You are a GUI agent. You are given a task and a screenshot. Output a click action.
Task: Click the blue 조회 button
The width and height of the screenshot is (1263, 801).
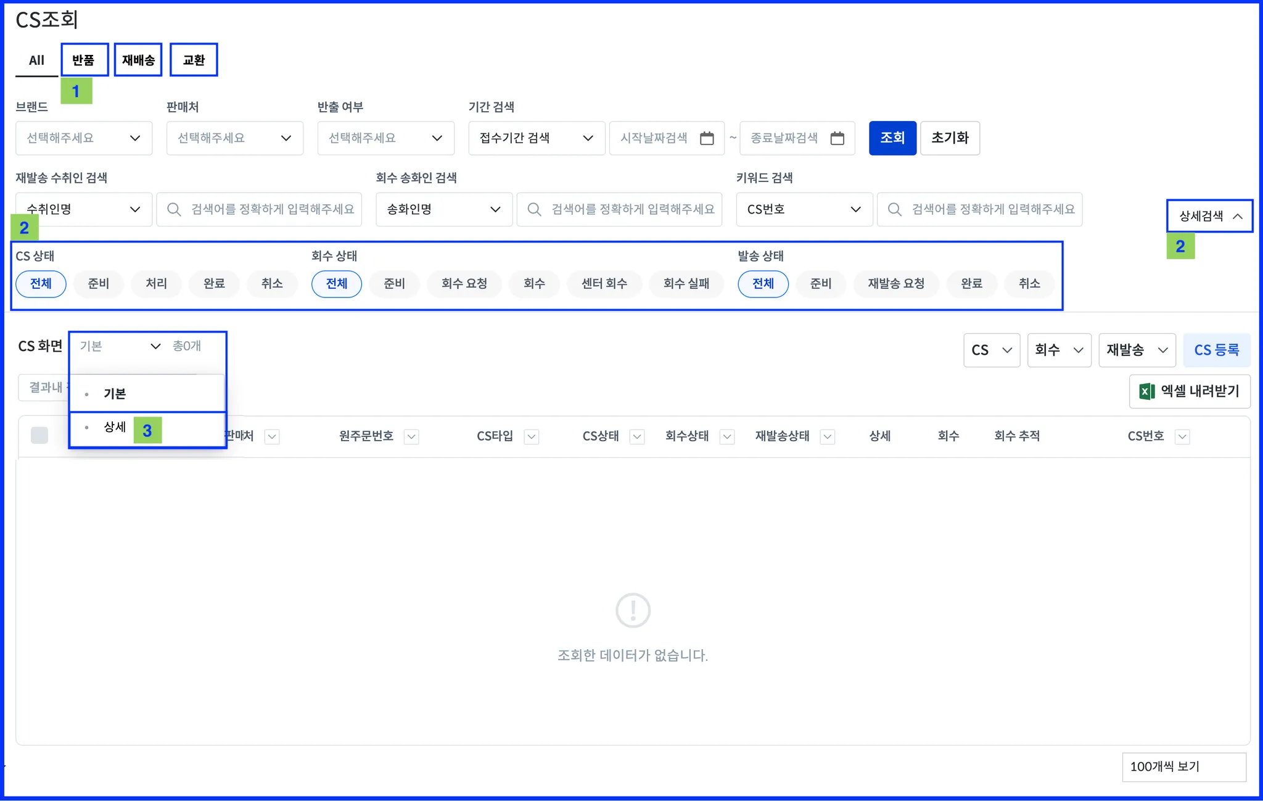point(892,138)
